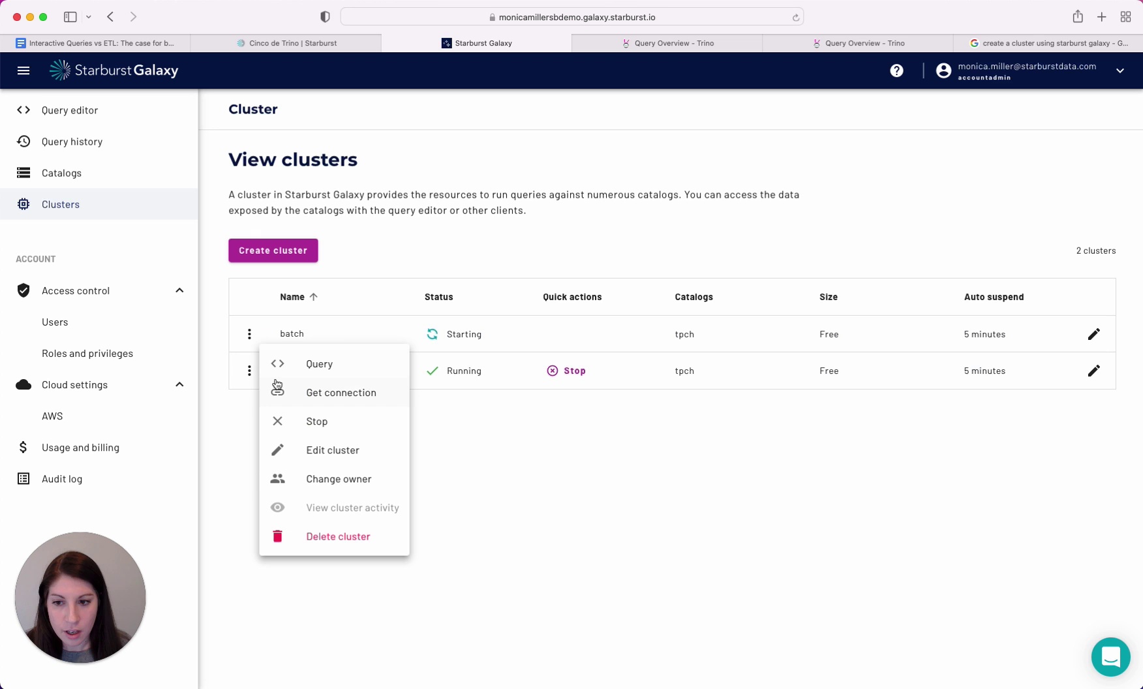Switch to first Query Overview - Trino tab
The image size is (1143, 689).
(667, 43)
